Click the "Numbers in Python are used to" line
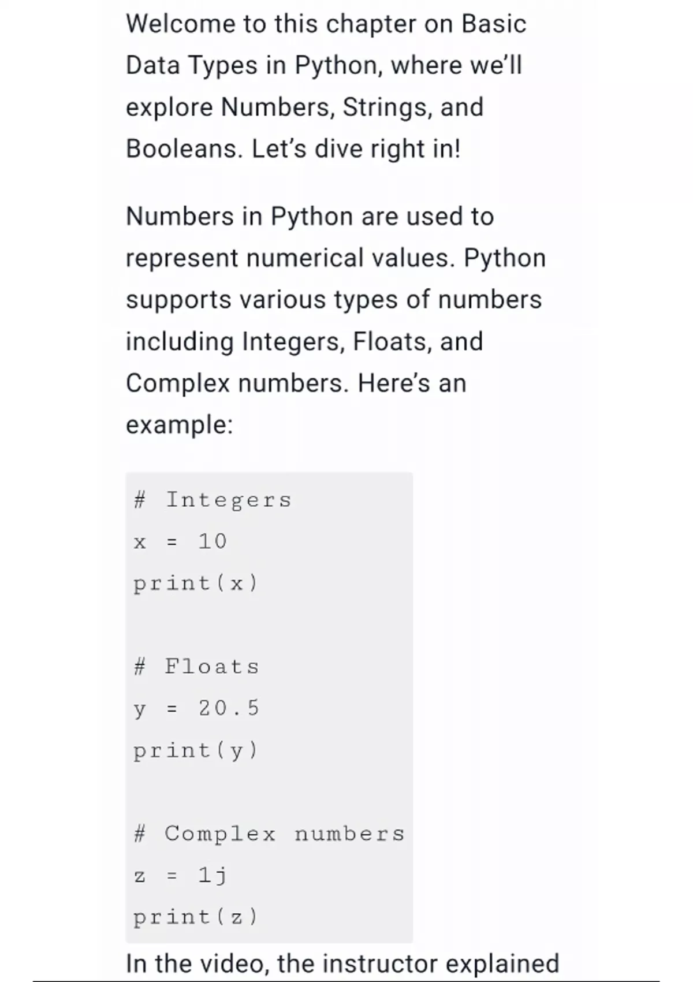Viewport: 693px width, 982px height. point(310,217)
